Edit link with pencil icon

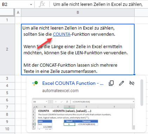point(121,83)
